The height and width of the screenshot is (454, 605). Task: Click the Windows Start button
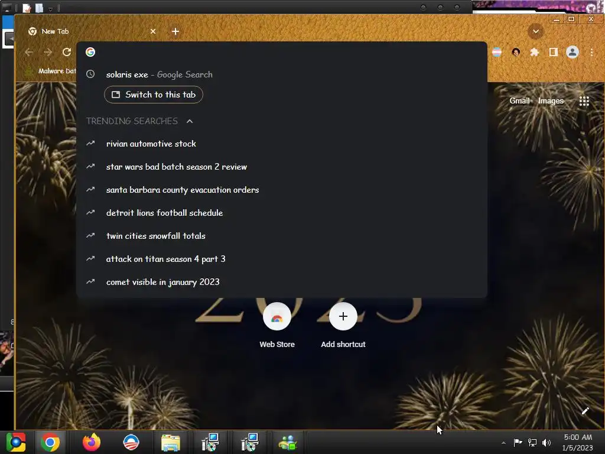(x=16, y=442)
